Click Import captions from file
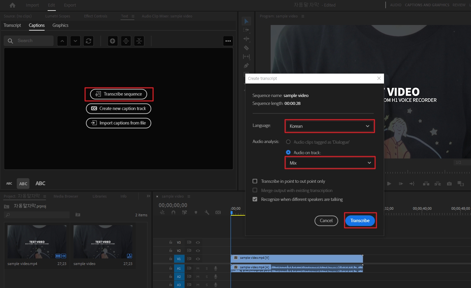The width and height of the screenshot is (471, 288). (119, 123)
